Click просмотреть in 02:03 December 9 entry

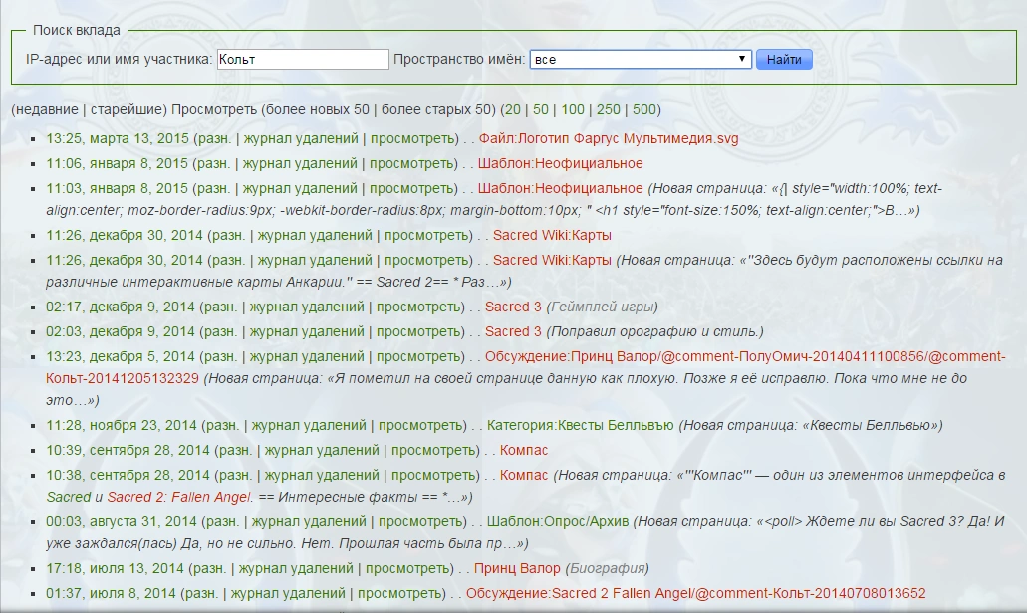tap(417, 331)
